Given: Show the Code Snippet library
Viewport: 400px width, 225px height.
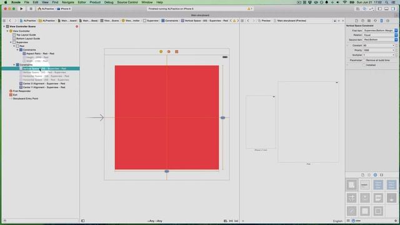Looking at the screenshot, I should (369, 175).
